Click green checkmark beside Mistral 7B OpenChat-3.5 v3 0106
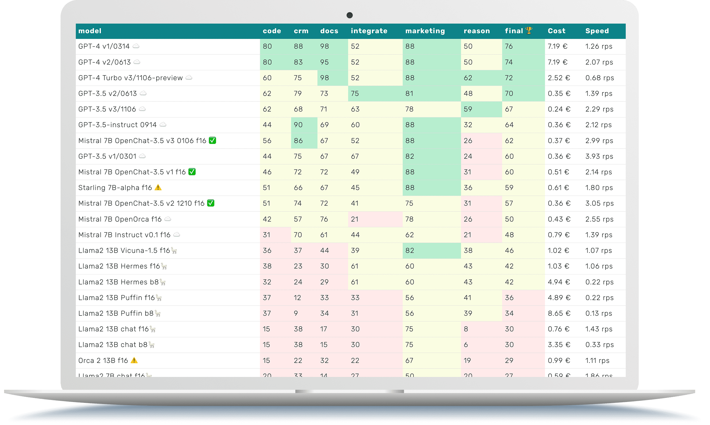Screen dimensions: 710x425 point(213,140)
